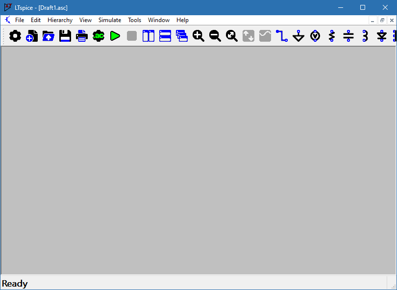
Task: Place a resistor component
Action: click(x=332, y=36)
